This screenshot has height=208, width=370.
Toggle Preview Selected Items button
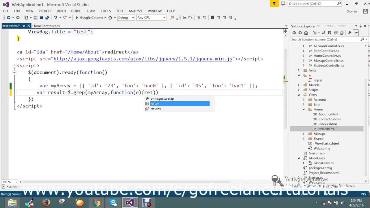click(356, 33)
